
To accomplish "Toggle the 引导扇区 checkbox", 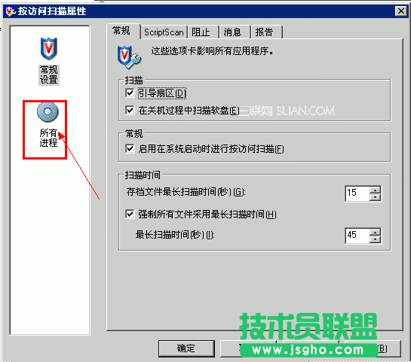I will (x=130, y=93).
